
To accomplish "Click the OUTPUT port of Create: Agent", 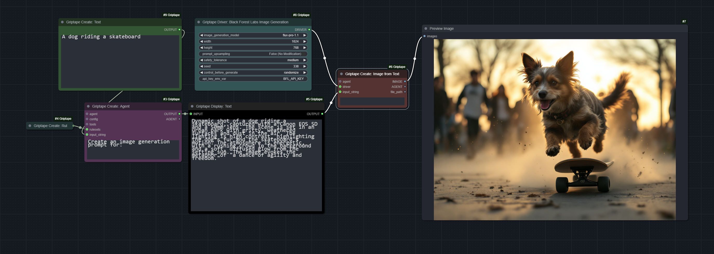I will point(179,114).
